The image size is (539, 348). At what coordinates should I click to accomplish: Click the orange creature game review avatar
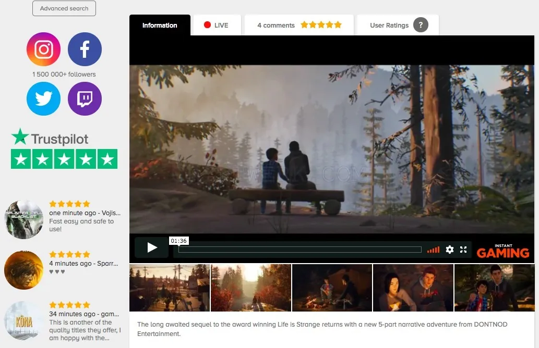[x=23, y=270]
